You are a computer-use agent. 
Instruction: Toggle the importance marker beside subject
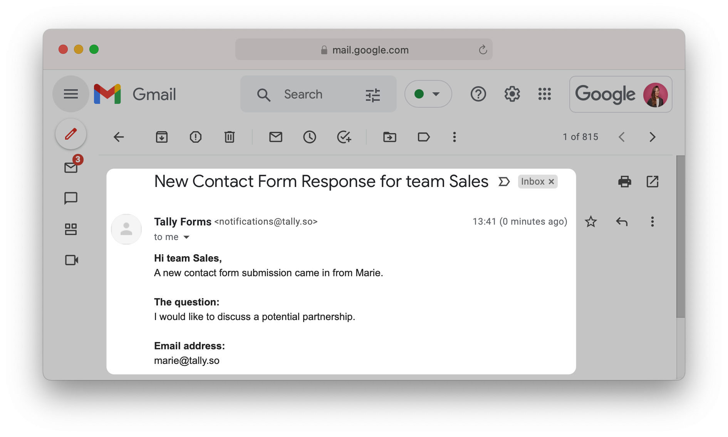504,182
